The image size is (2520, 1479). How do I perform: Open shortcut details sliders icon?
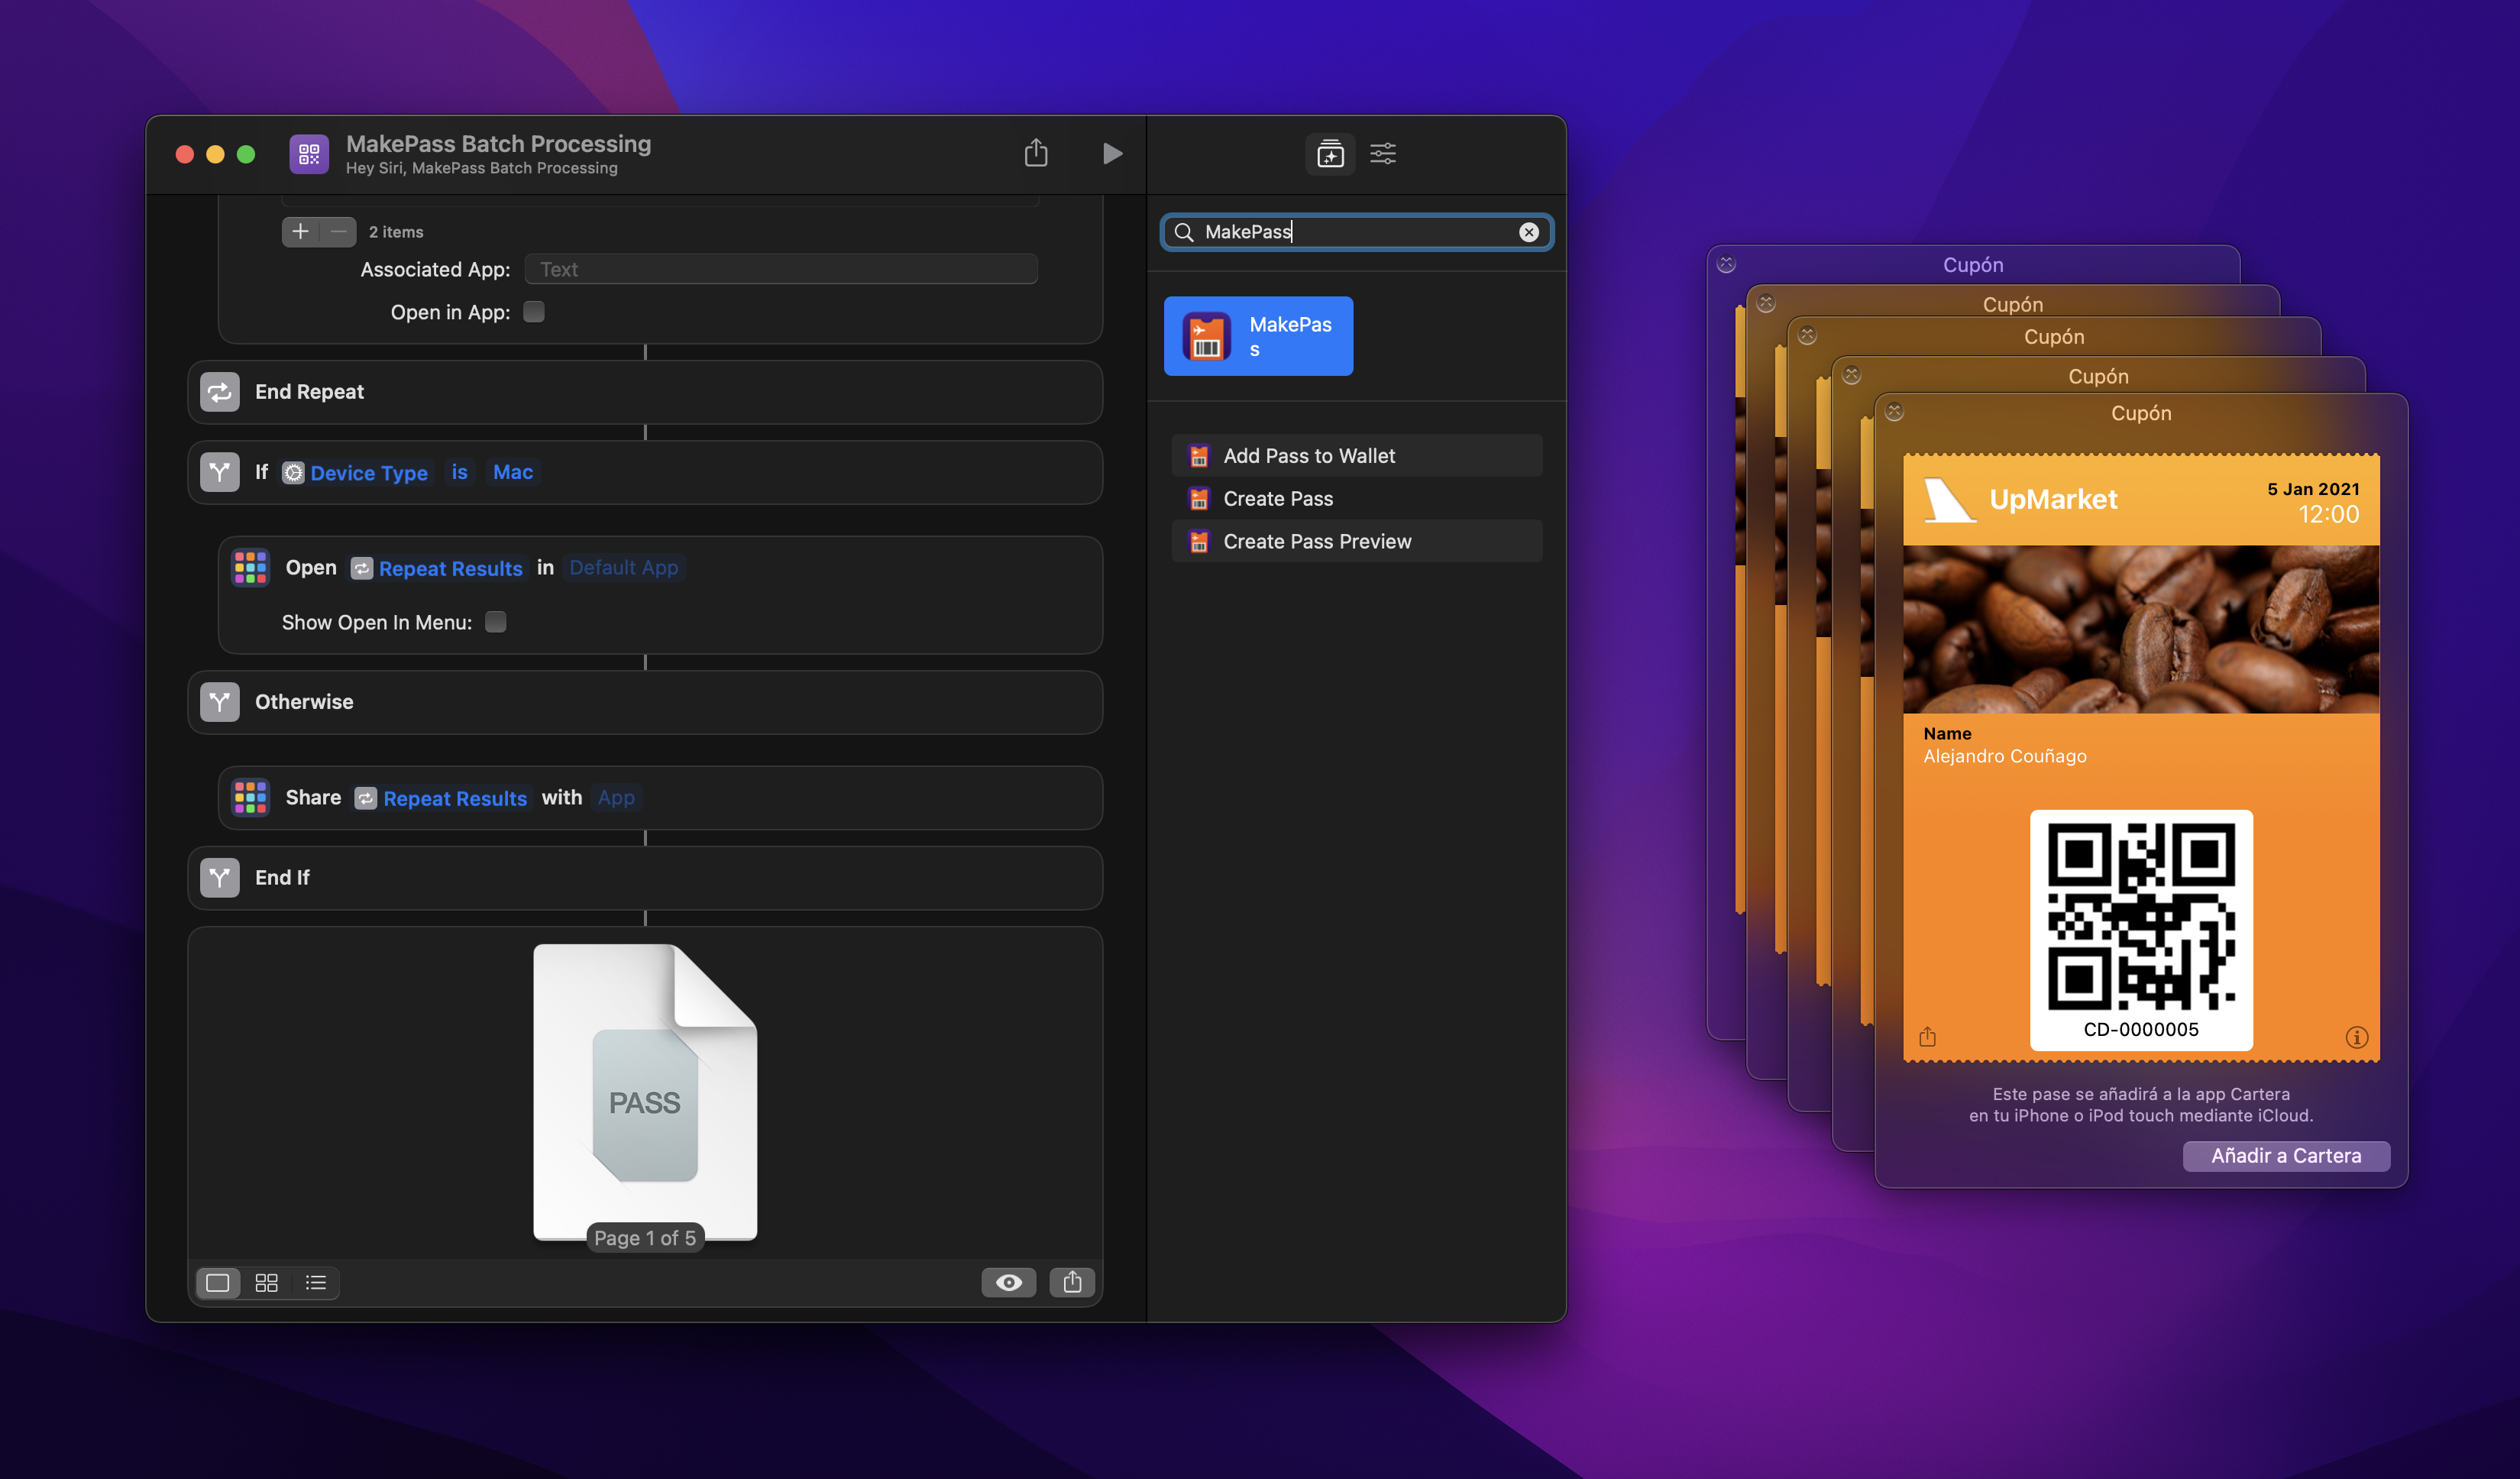pos(1383,153)
